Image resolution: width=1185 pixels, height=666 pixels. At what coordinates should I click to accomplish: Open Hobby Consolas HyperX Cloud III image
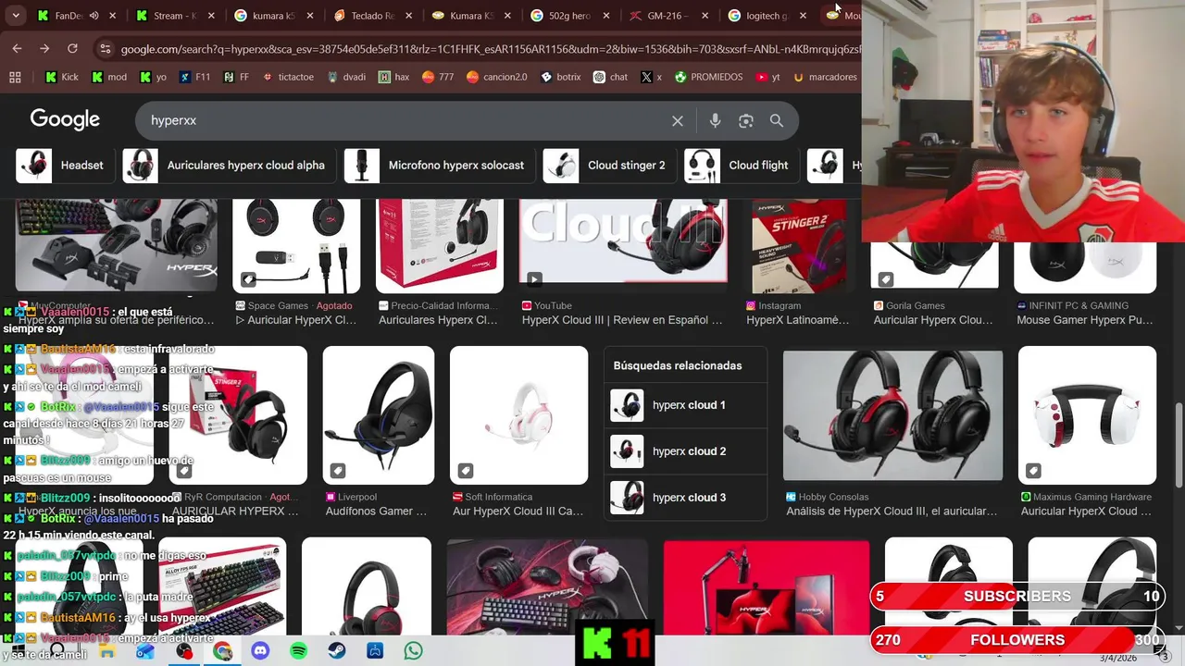point(892,415)
